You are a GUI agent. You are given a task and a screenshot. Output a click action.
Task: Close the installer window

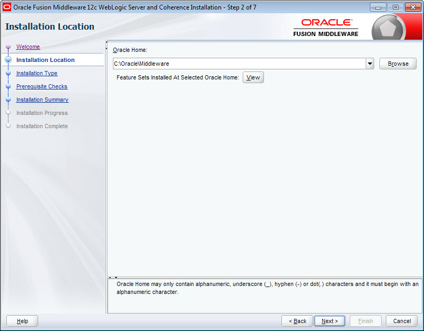pos(413,7)
